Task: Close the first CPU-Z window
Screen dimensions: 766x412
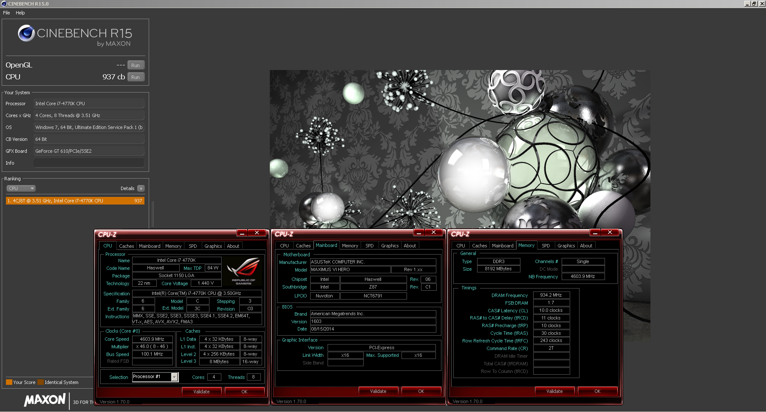Action: [257, 233]
